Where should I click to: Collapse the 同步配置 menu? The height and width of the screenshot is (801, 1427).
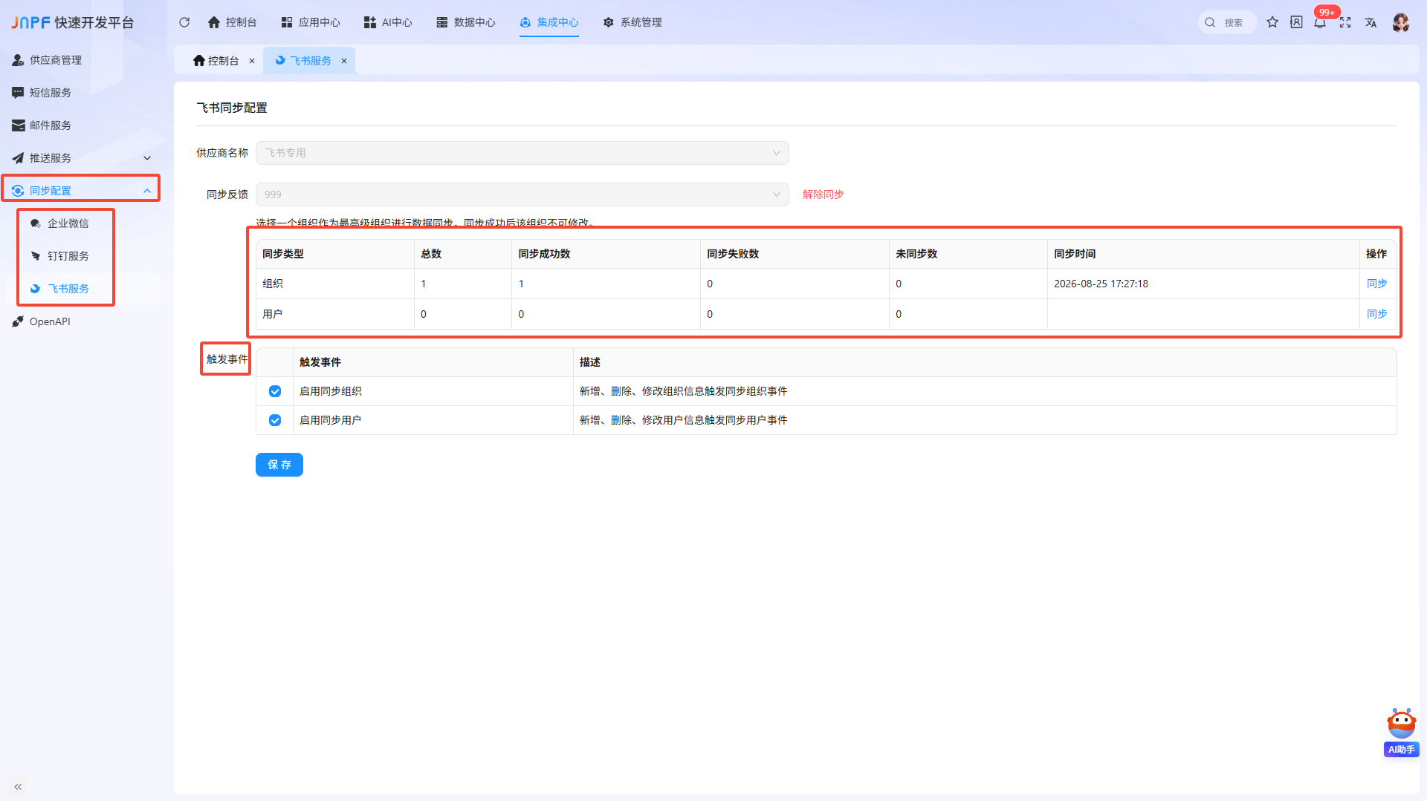[80, 191]
